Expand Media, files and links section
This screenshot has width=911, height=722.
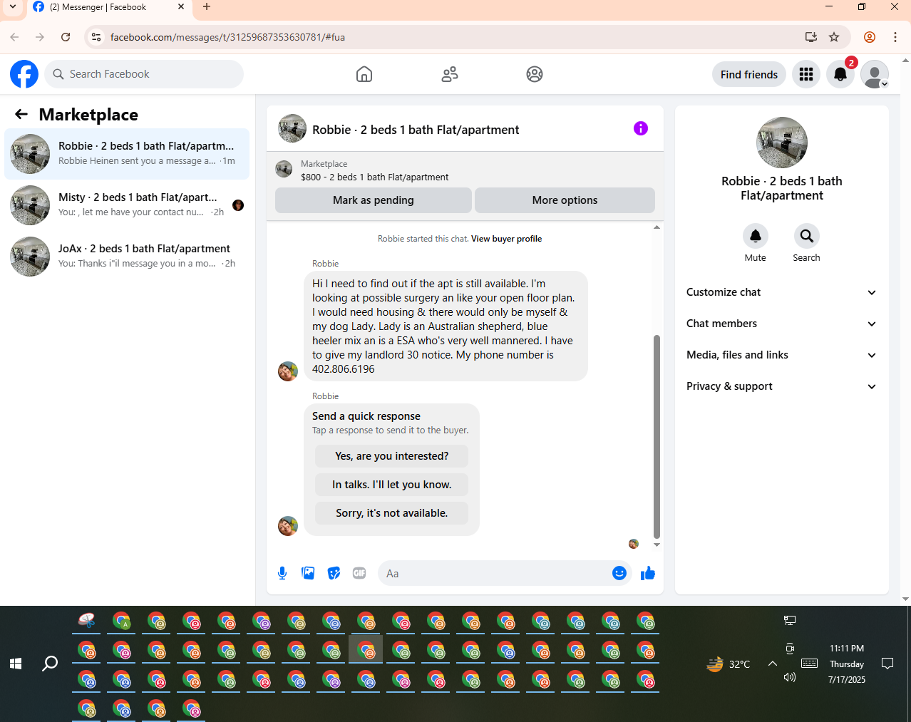coord(781,355)
